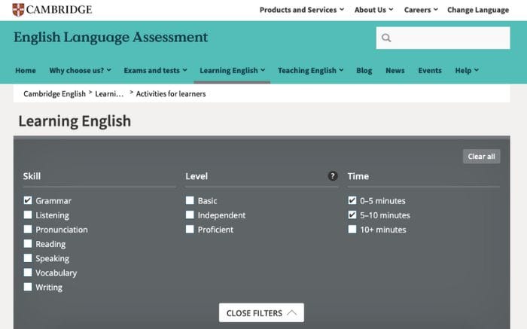This screenshot has width=527, height=329.
Task: Check the 10+ minutes checkbox
Action: [x=352, y=230]
